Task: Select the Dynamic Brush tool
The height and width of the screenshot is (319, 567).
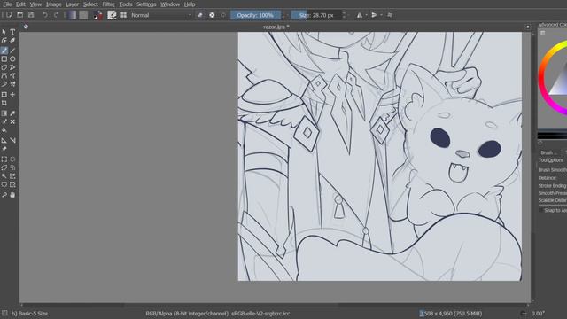Action: click(x=4, y=84)
